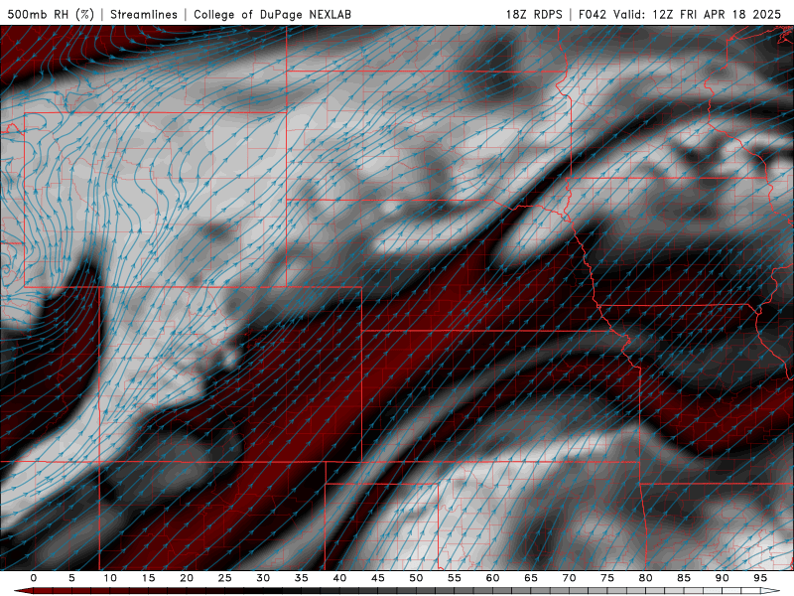Screen dimensions: 794x596
Task: Click the "18Z RDPS" model run label
Action: coord(534,14)
